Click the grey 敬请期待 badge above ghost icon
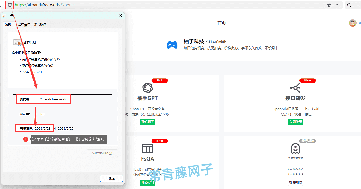Viewport: 361px width, 189px height. (308, 141)
